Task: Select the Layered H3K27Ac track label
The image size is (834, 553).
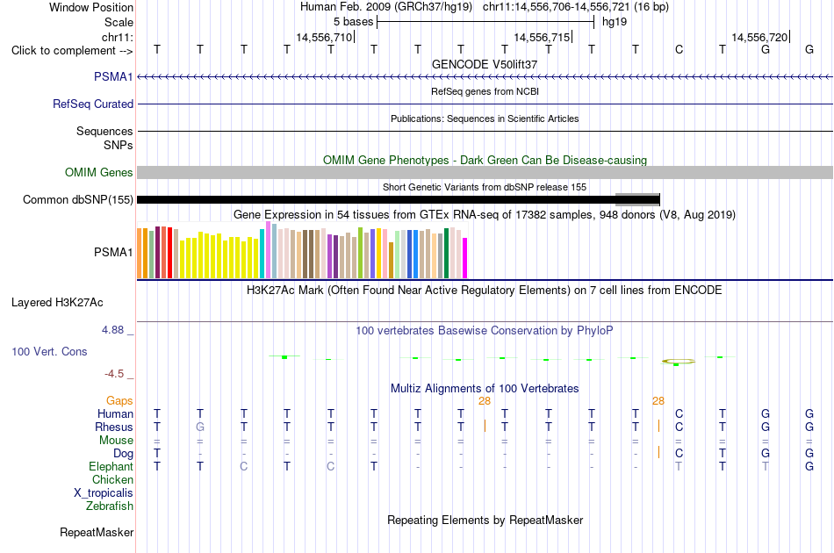Action: pos(57,302)
